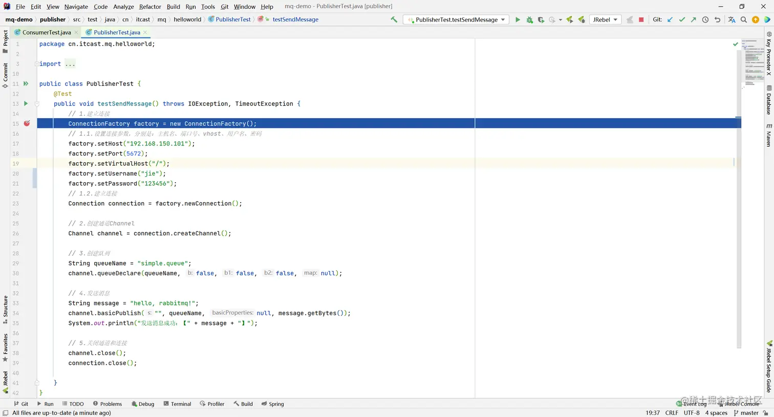Open the Spring tool window
The height and width of the screenshot is (417, 774).
[272, 404]
